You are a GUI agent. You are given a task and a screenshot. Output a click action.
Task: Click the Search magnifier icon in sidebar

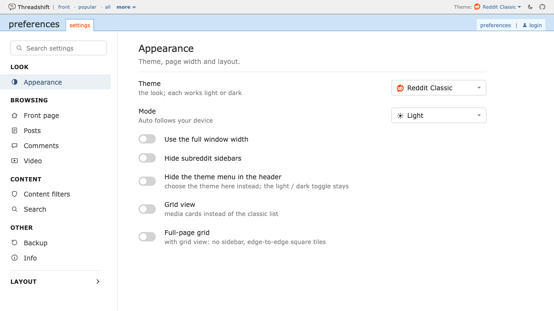(15, 209)
